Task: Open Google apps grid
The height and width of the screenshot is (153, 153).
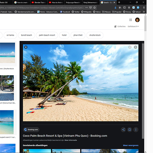Action: coord(131,20)
